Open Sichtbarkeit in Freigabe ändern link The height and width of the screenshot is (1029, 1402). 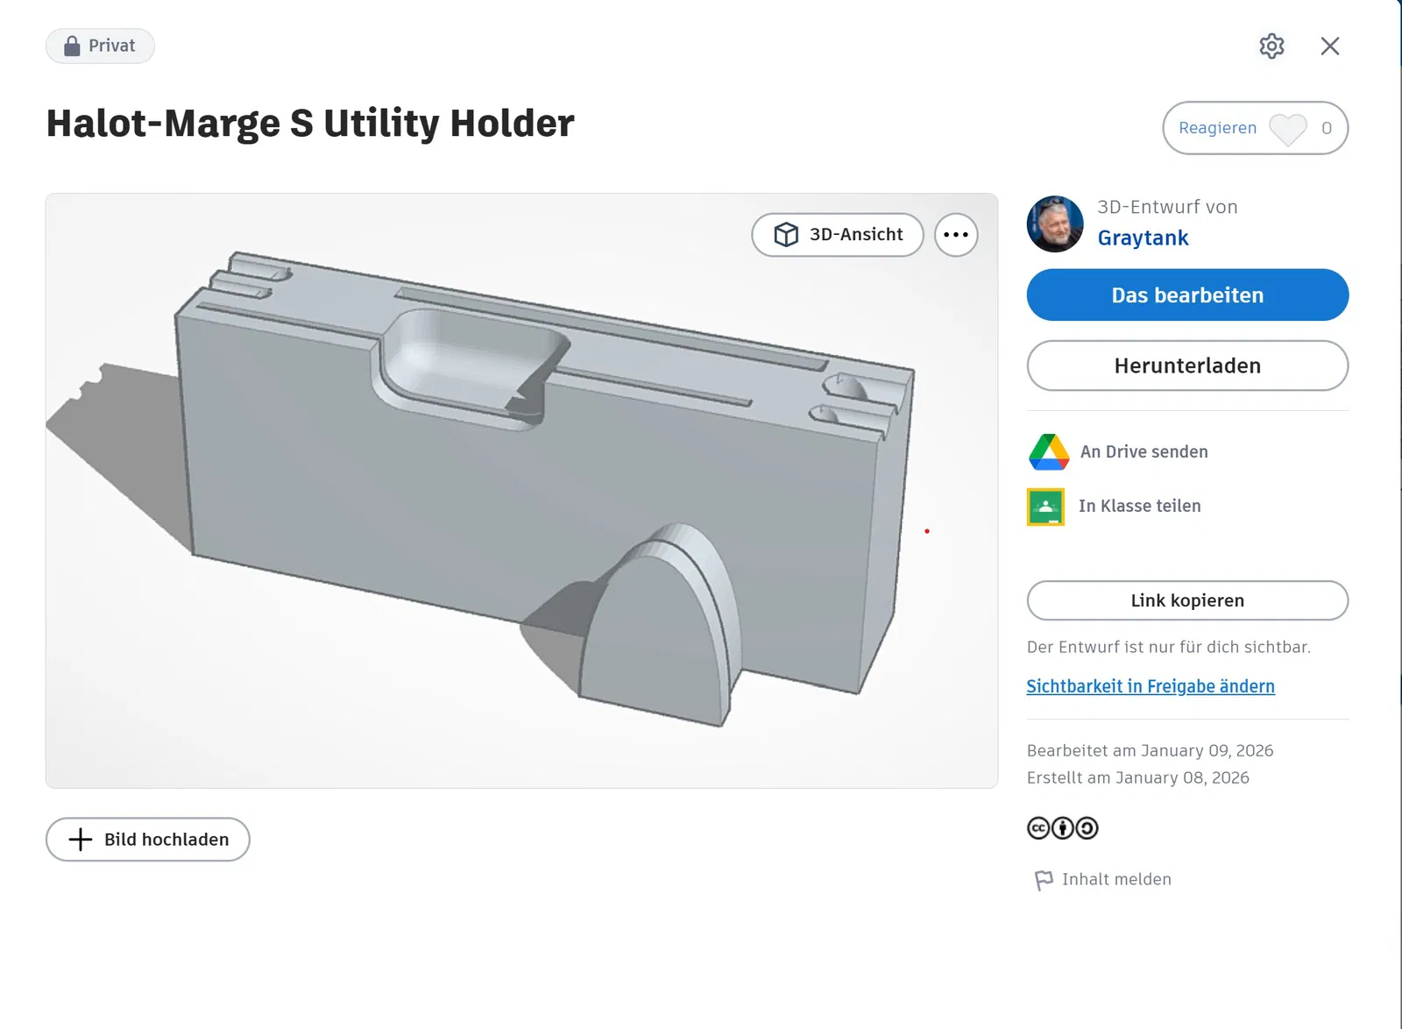pos(1151,686)
